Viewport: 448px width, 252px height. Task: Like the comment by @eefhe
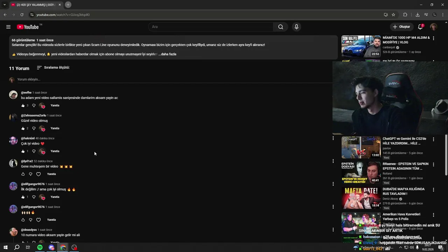23,106
